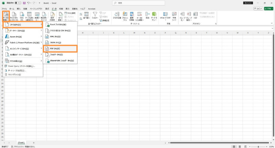Viewport: 275px width, 148px height.
Task: Open the データの取得 (Get Data) ribbon button
Action: [x=6, y=16]
